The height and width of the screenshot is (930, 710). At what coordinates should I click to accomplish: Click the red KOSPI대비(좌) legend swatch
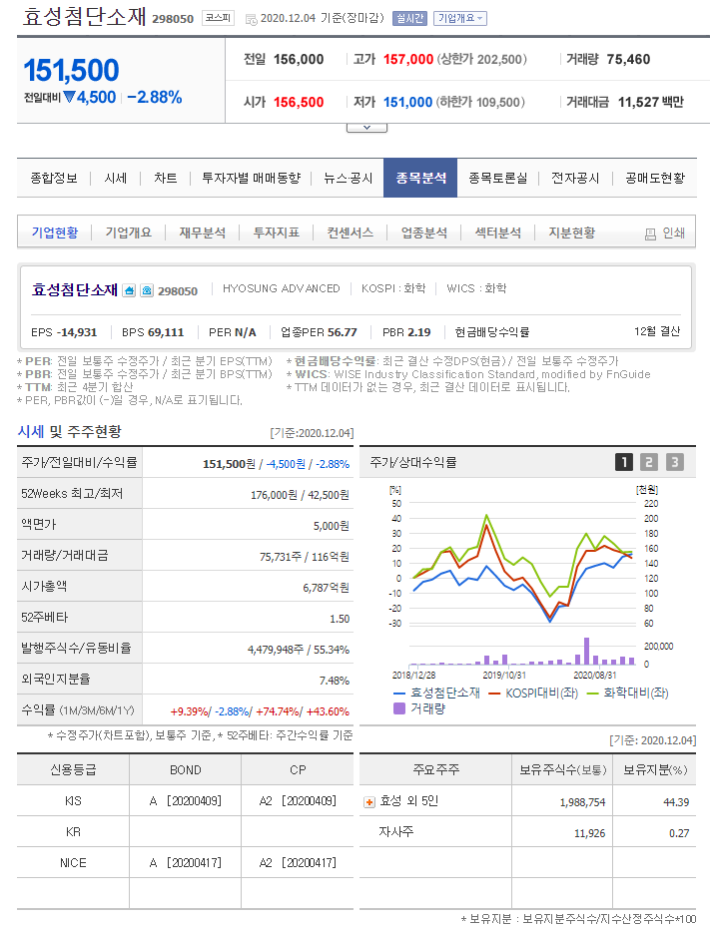pyautogui.click(x=494, y=694)
